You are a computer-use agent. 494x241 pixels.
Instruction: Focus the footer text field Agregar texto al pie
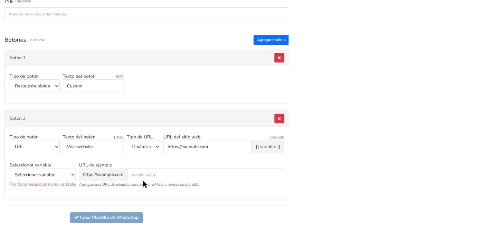(x=147, y=14)
